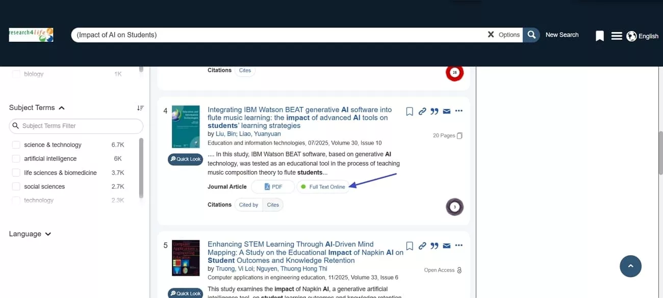The image size is (663, 298).
Task: Open Full Text Online for result 4
Action: [323, 186]
